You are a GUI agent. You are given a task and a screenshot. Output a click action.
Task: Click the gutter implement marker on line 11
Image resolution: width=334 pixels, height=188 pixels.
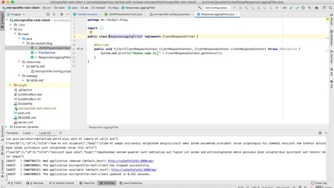coord(78,49)
